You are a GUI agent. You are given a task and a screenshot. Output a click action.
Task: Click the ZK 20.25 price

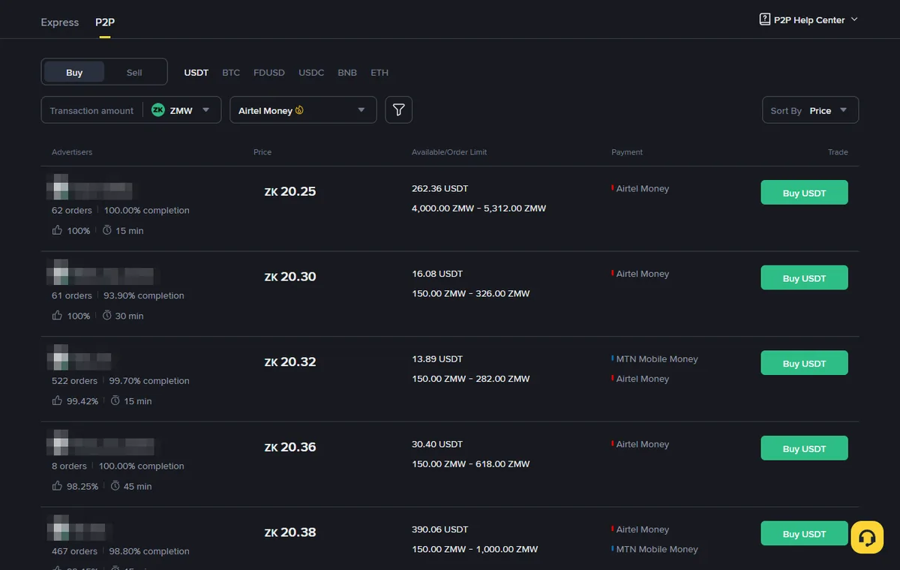[x=290, y=191]
